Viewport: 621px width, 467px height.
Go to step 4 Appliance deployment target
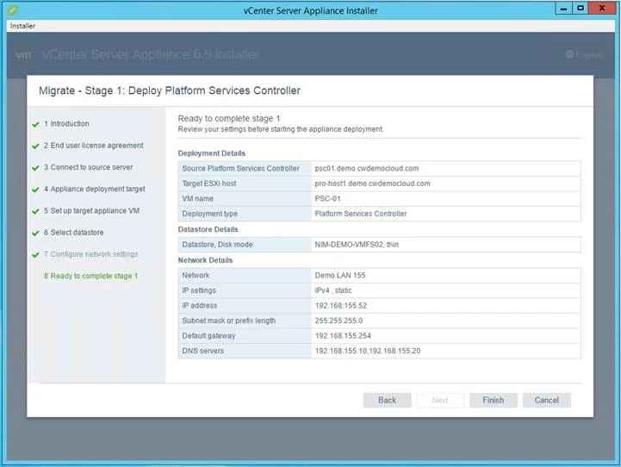pyautogui.click(x=94, y=189)
